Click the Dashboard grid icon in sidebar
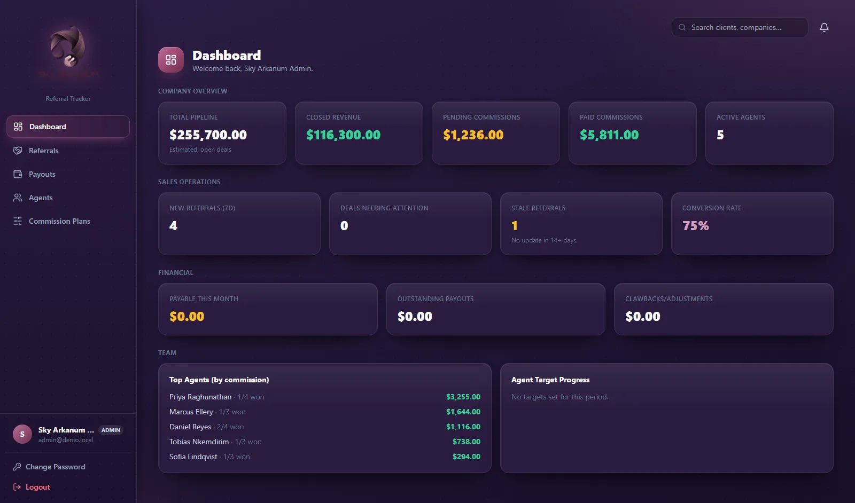 point(18,127)
